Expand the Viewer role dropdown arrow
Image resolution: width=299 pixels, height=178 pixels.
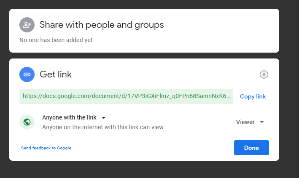(x=262, y=122)
